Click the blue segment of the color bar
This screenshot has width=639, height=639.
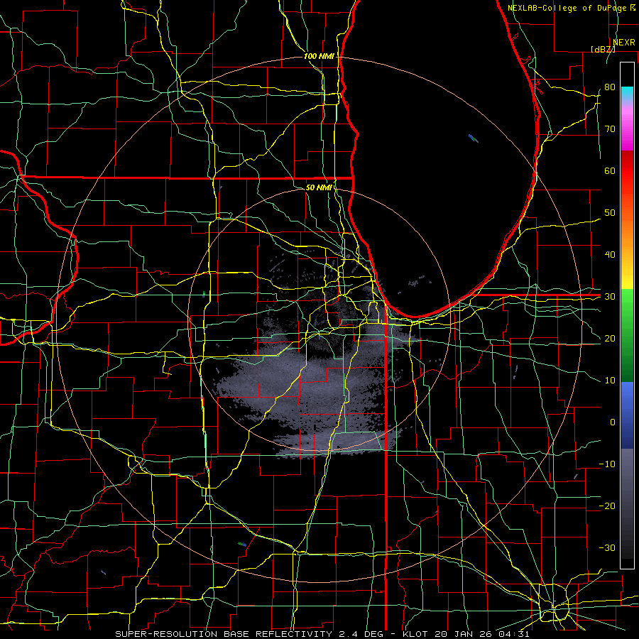pos(627,415)
